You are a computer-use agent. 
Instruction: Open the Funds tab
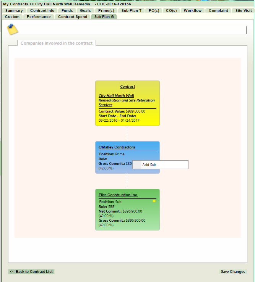click(67, 11)
